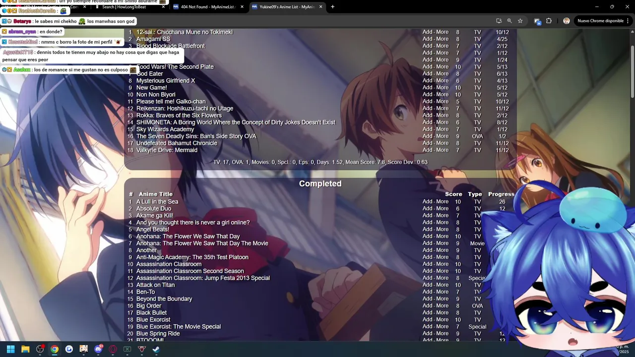Open the Chrome three-dot menu
The width and height of the screenshot is (635, 357).
pyautogui.click(x=628, y=21)
